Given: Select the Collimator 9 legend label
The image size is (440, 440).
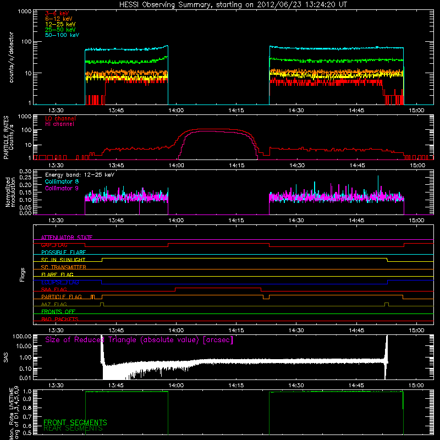Looking at the screenshot, I should point(62,188).
